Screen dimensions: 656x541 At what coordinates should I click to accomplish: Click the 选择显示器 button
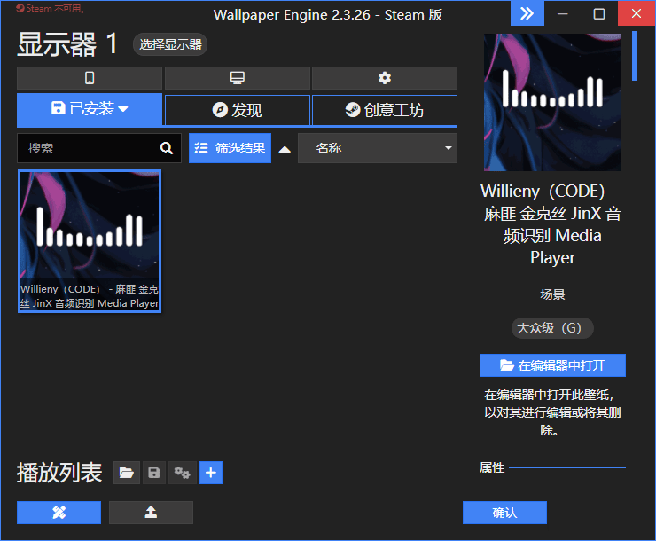point(169,44)
